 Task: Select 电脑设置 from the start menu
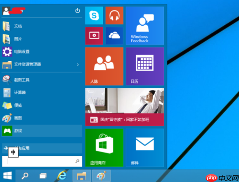42,52
